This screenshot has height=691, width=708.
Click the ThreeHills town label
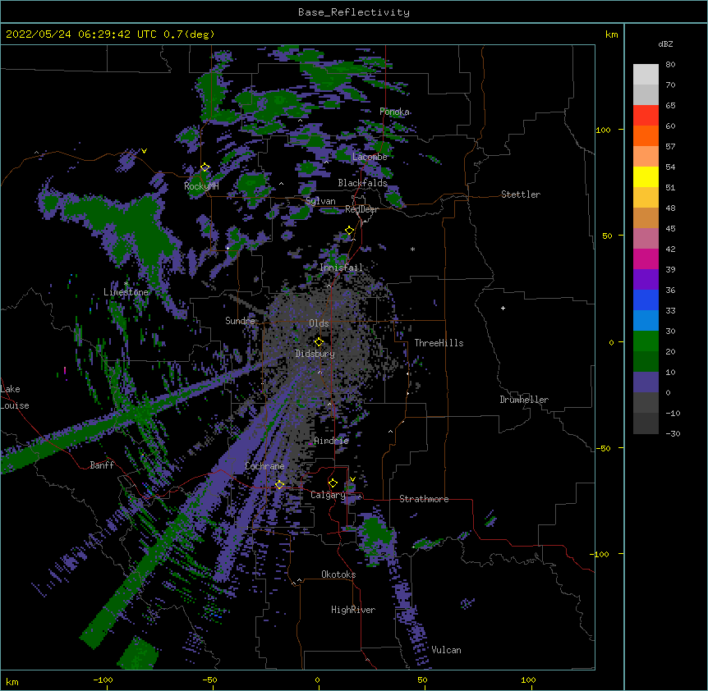click(x=439, y=343)
